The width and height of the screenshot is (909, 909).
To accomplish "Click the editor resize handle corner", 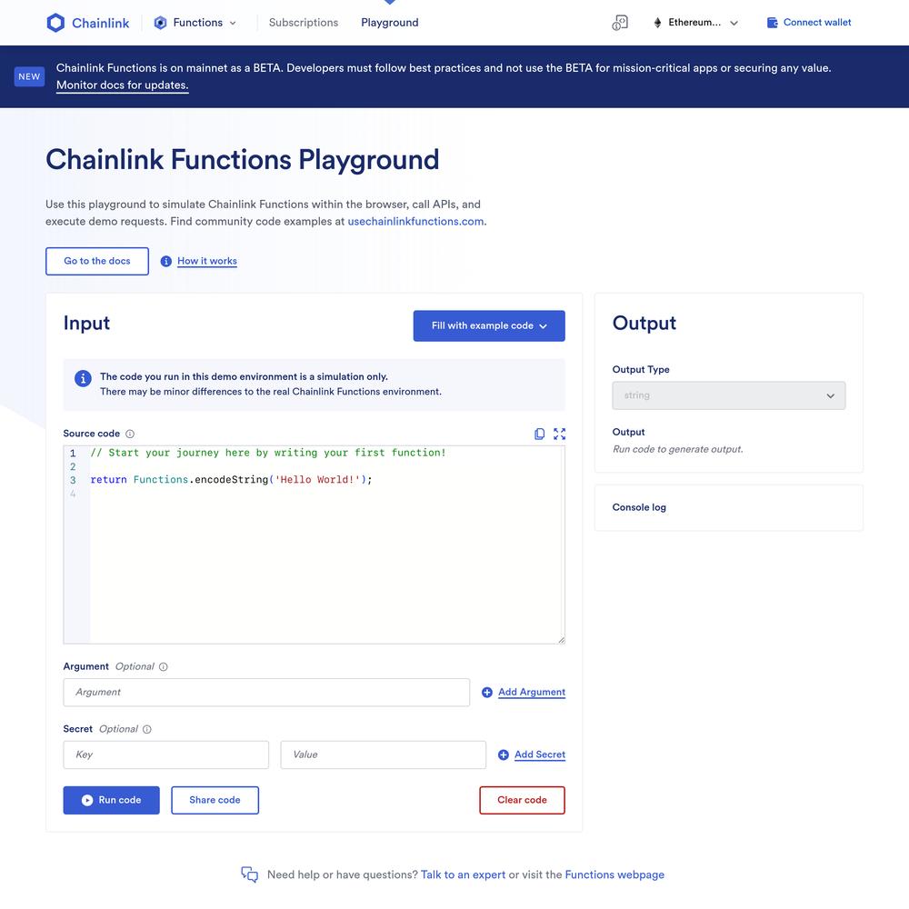I will tap(561, 640).
